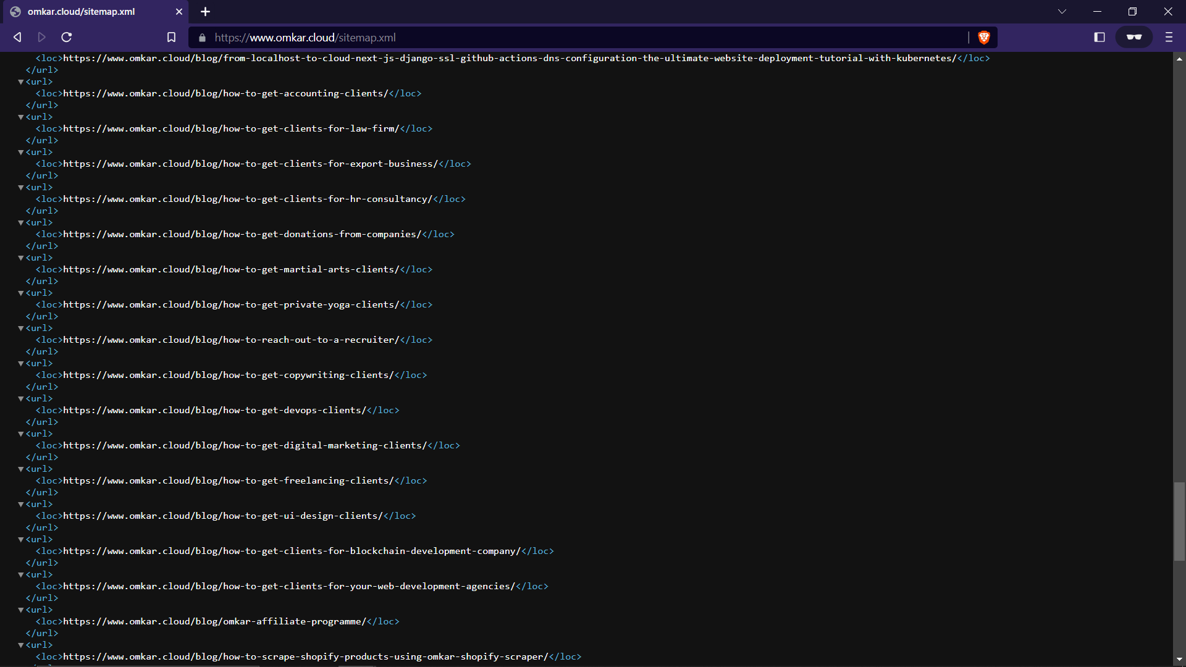
Task: Toggle the sidebar panel icon
Action: [x=1099, y=37]
